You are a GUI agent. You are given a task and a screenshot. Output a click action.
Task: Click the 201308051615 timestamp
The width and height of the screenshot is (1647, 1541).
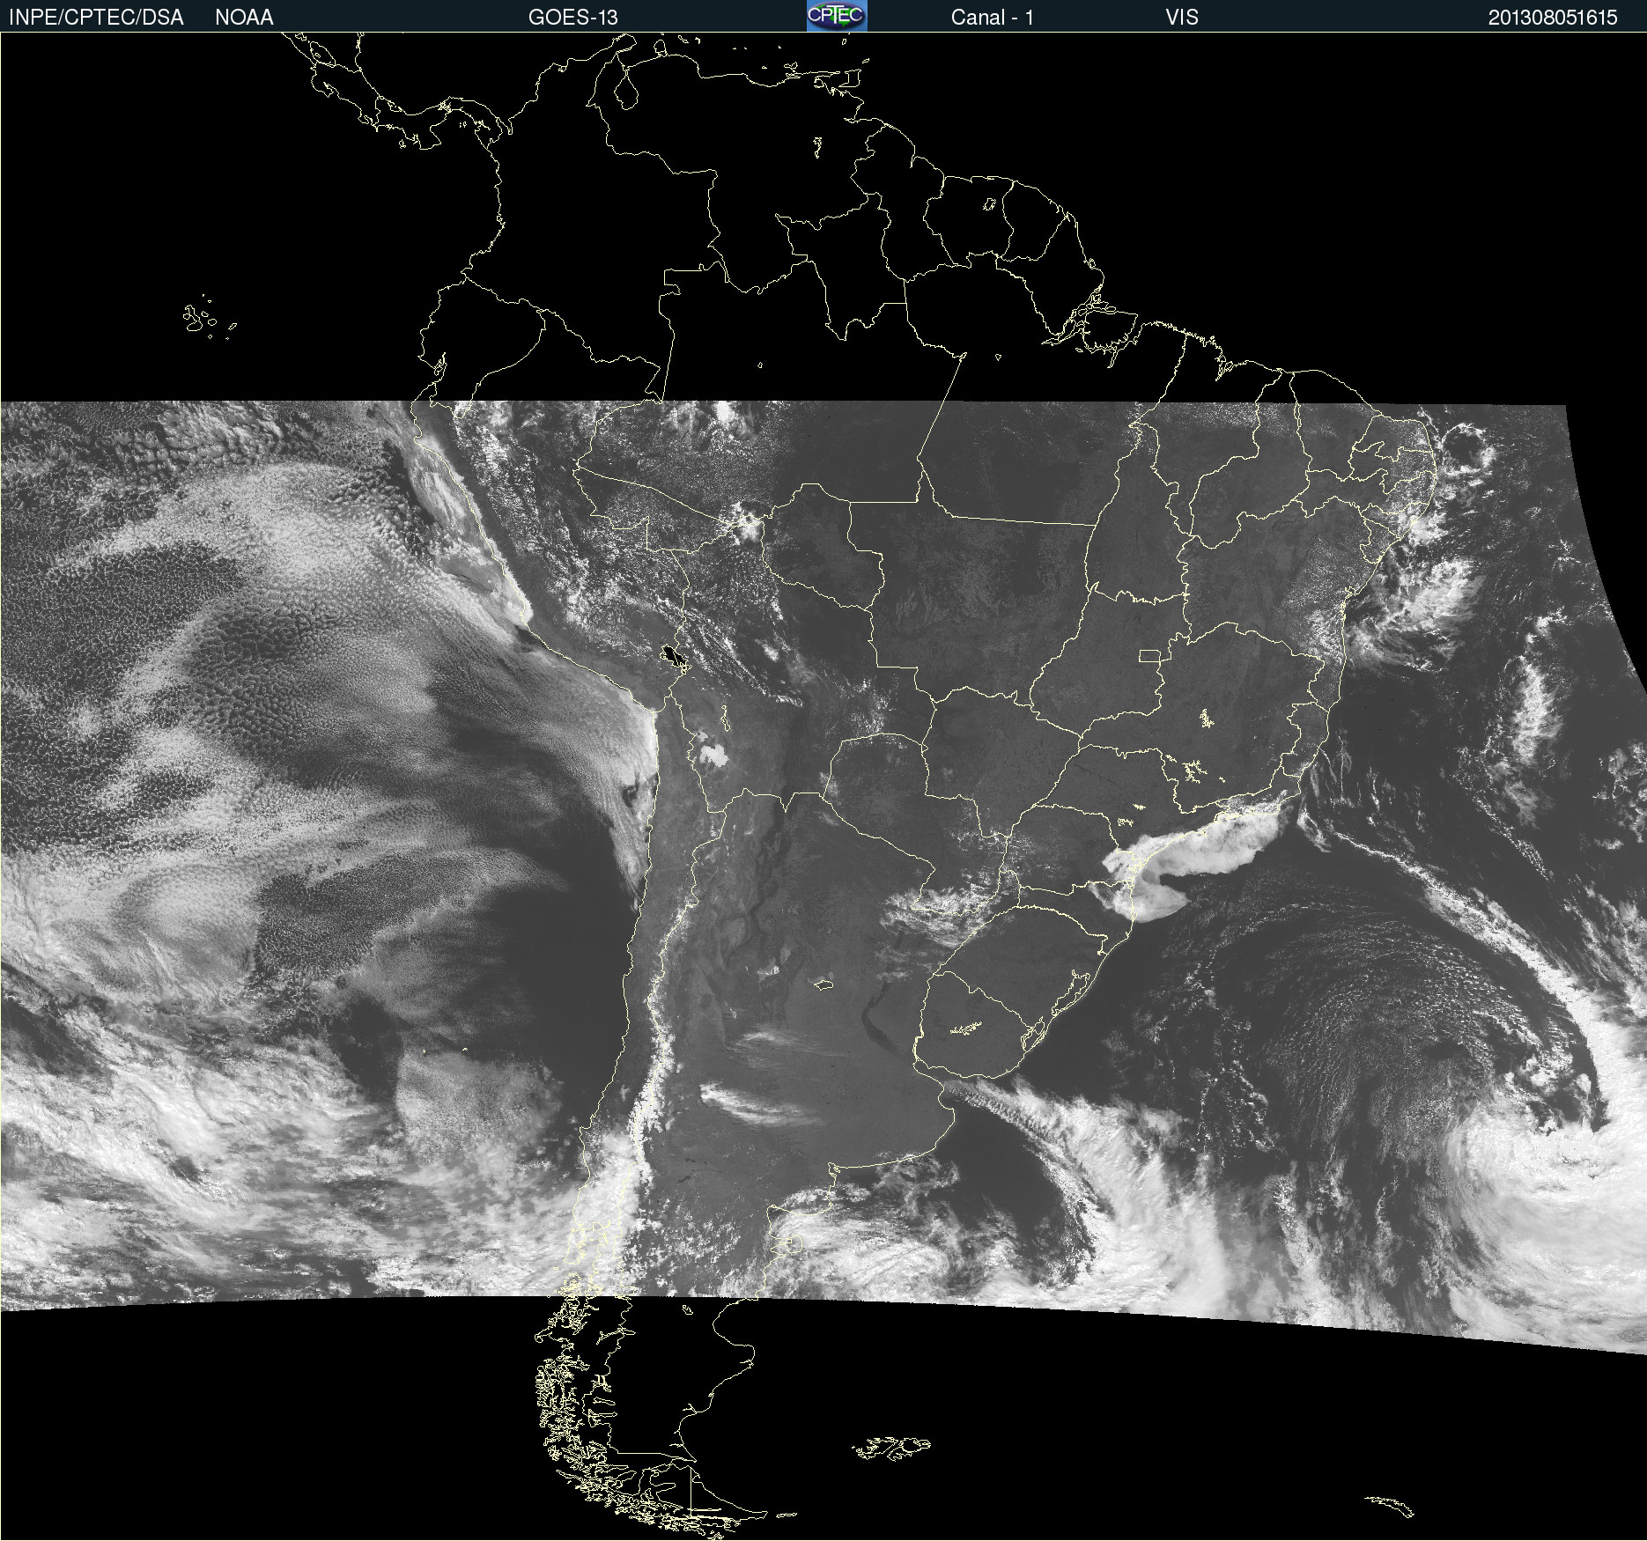(1553, 18)
